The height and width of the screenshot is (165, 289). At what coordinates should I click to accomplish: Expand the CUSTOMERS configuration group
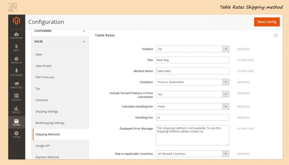(60, 31)
